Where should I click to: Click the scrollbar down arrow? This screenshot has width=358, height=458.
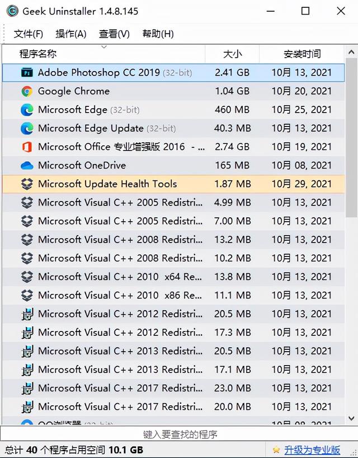(351, 418)
